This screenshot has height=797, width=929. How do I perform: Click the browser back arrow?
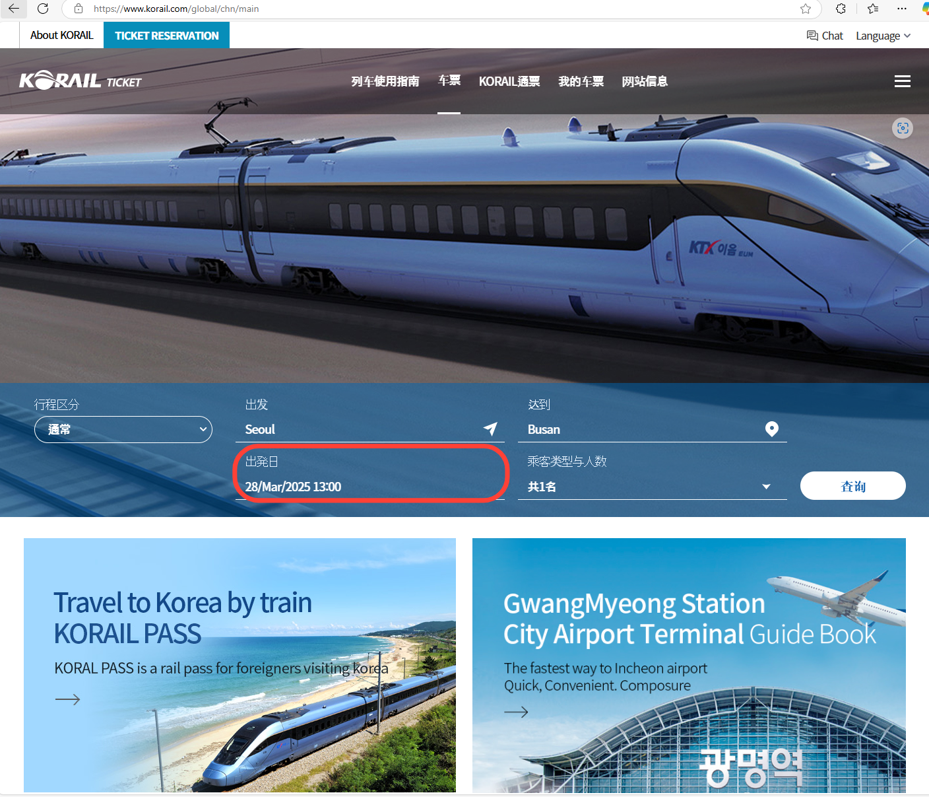pyautogui.click(x=14, y=9)
